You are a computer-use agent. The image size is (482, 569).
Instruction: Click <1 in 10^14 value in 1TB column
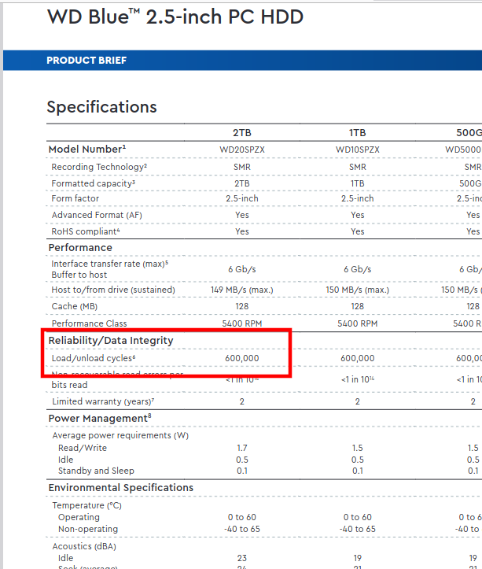(x=357, y=379)
